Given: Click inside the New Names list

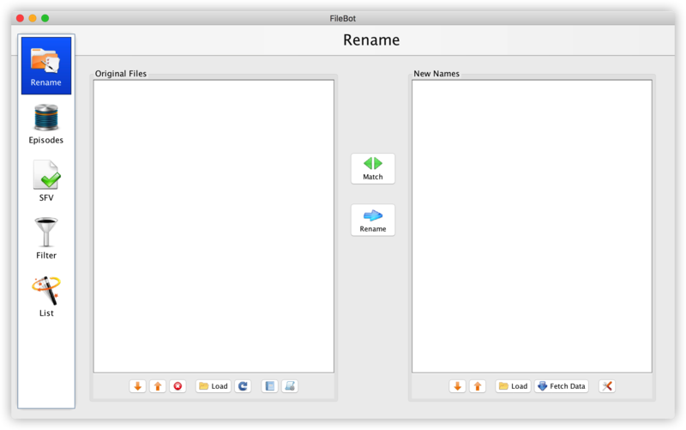Looking at the screenshot, I should click(x=532, y=227).
